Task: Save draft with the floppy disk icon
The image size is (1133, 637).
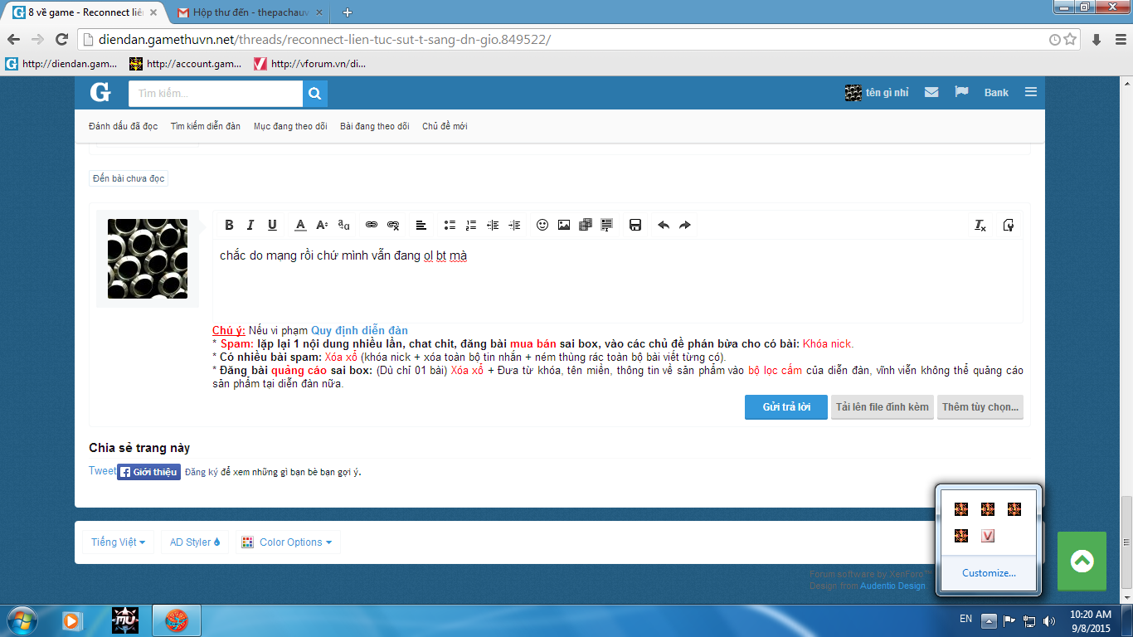Action: (635, 225)
